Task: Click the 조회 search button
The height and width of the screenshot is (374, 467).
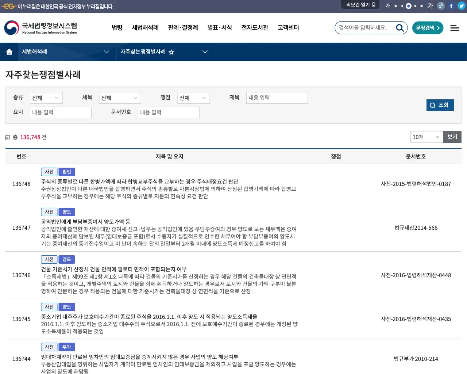Action: (440, 105)
